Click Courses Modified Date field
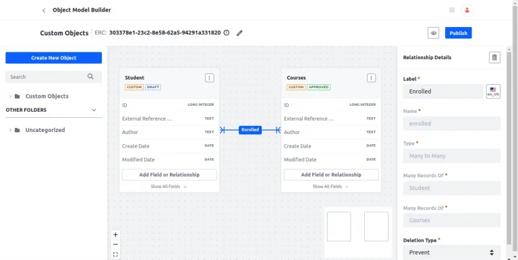The width and height of the screenshot is (518, 260). (x=331, y=160)
